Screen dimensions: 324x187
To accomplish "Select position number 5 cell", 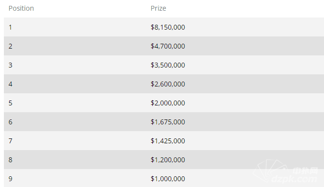I will tap(10, 103).
